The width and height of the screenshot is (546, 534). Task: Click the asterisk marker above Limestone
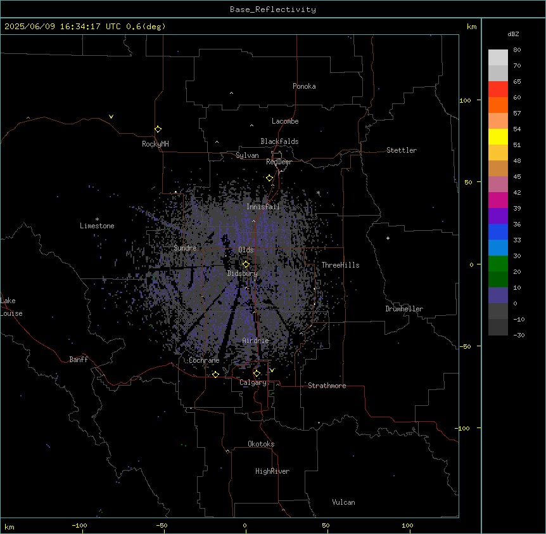click(97, 219)
